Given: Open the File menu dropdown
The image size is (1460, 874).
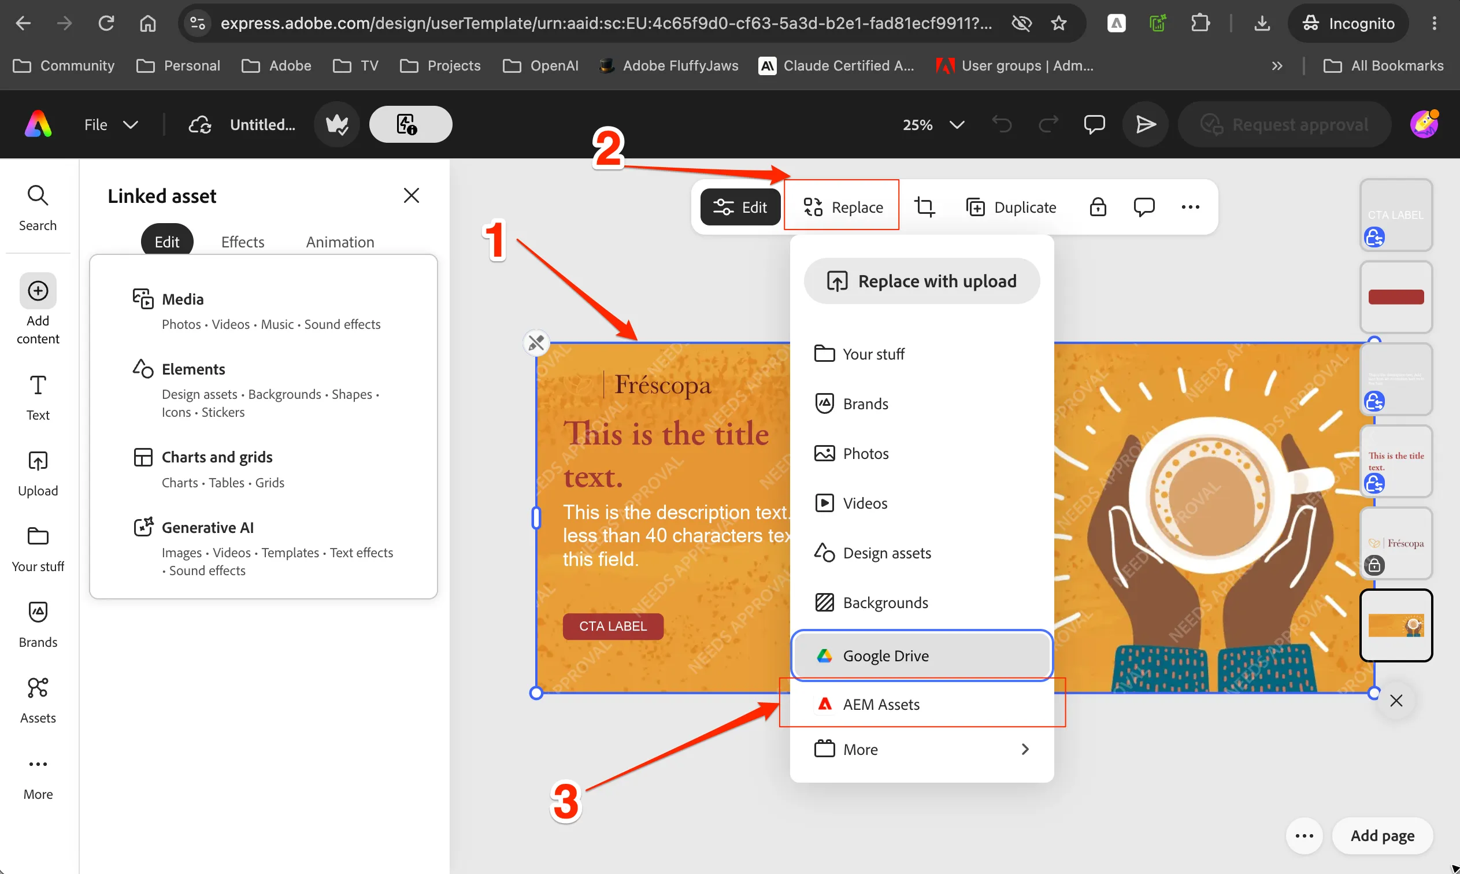Looking at the screenshot, I should (x=110, y=124).
